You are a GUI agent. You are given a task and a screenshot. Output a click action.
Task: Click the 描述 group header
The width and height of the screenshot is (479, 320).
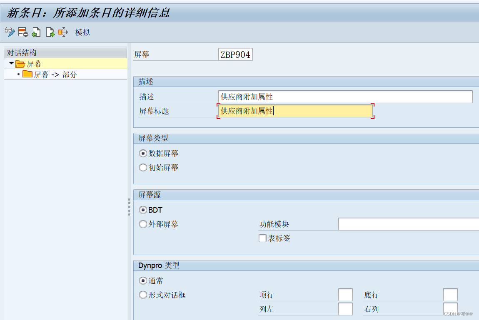[306, 82]
